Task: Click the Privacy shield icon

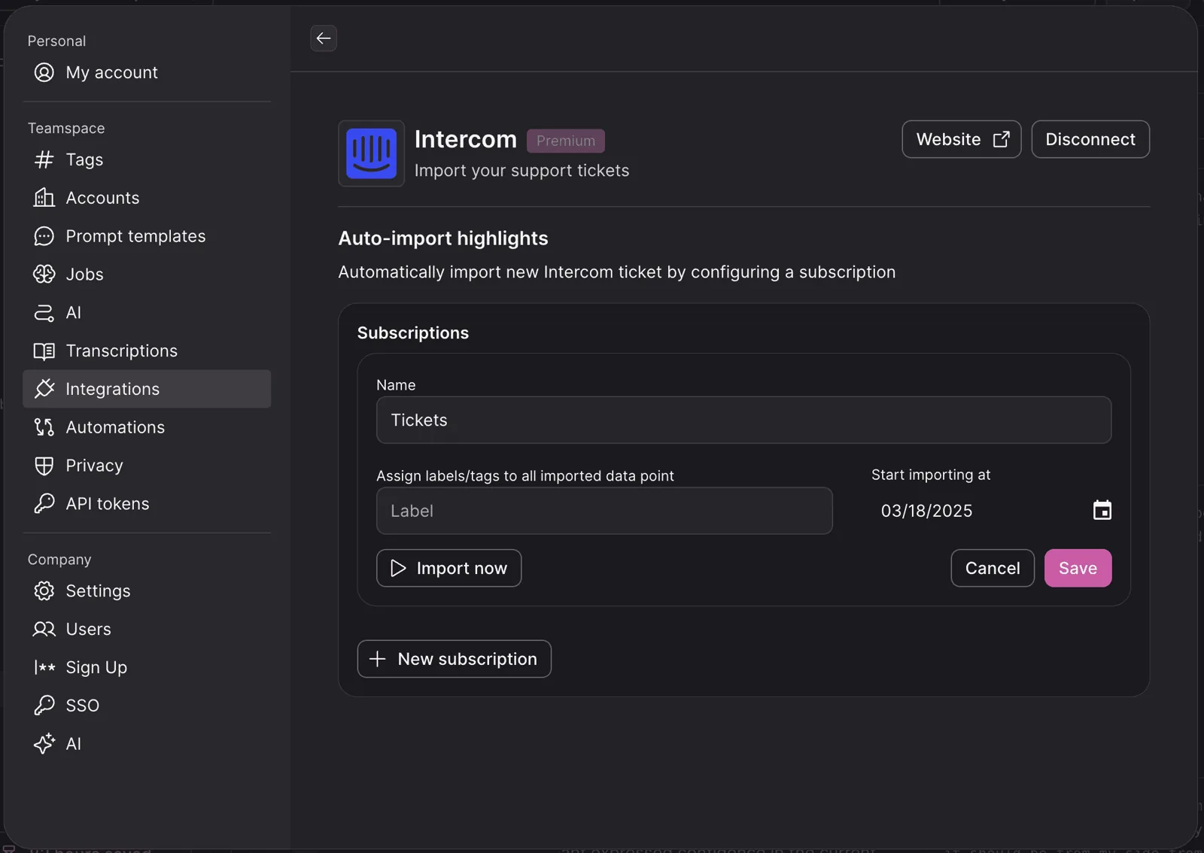Action: (x=44, y=466)
